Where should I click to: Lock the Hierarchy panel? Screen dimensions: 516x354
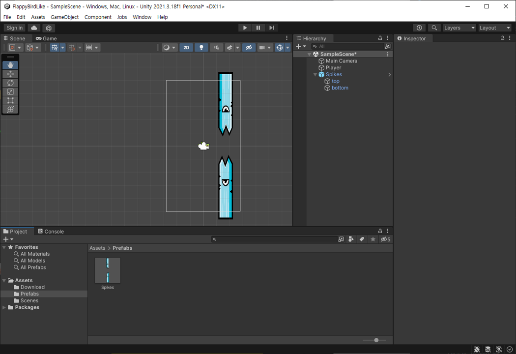(x=380, y=38)
